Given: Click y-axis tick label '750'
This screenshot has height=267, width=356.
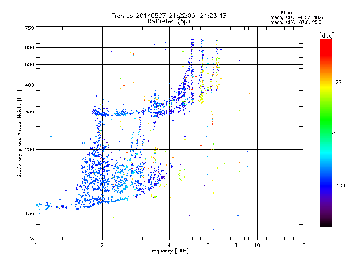Looking at the screenshot, I should 29,28.
